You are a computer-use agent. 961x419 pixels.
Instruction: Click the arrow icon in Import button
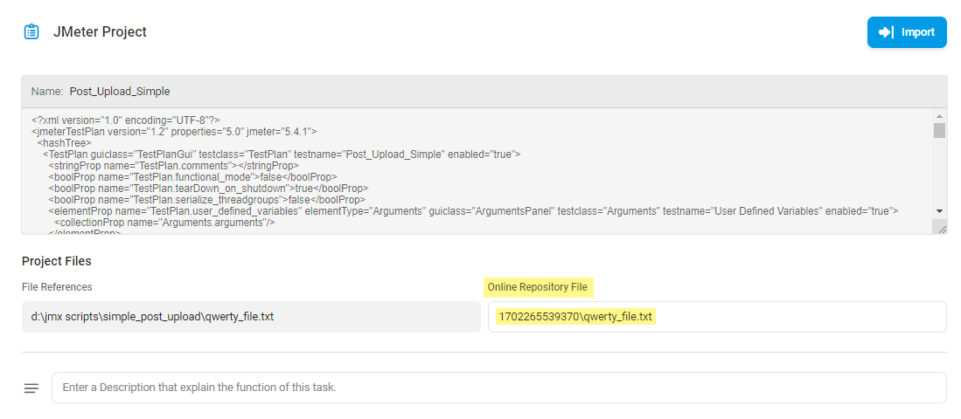tap(886, 32)
